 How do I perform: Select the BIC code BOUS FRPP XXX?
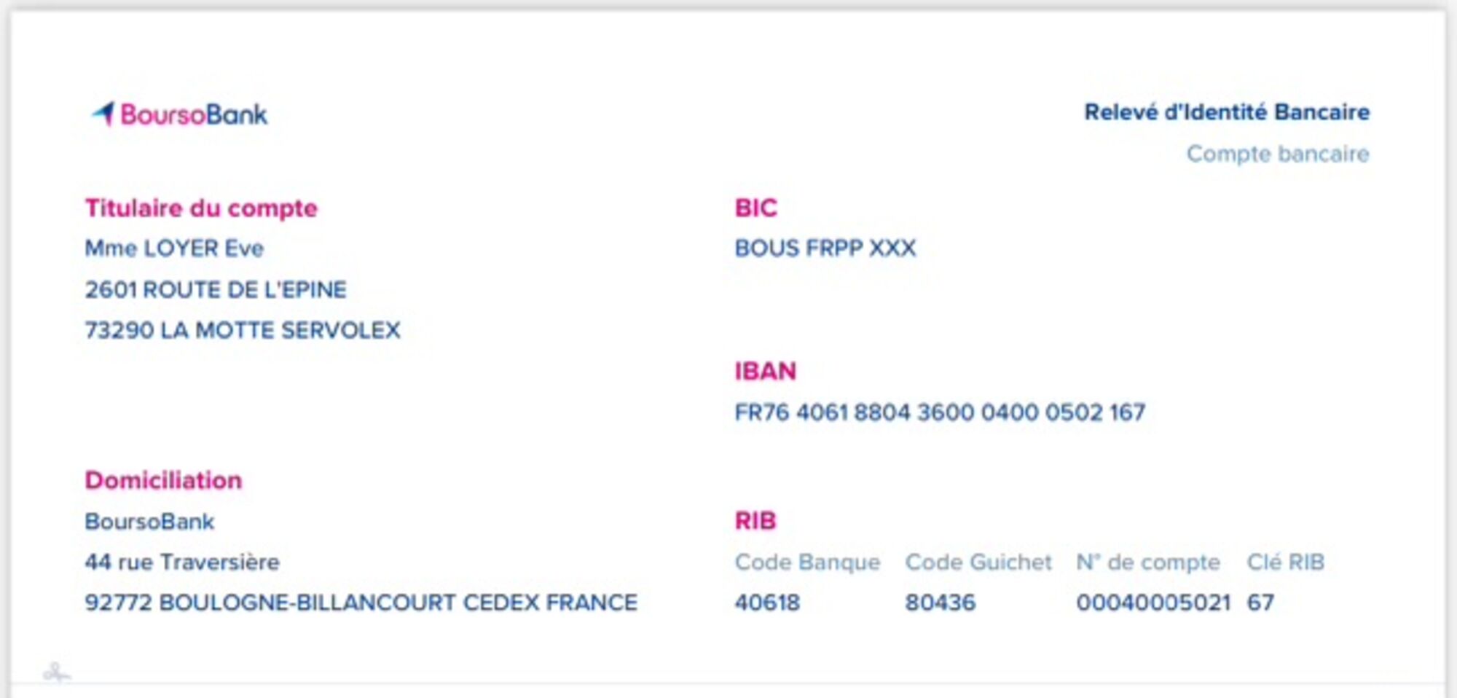point(825,248)
